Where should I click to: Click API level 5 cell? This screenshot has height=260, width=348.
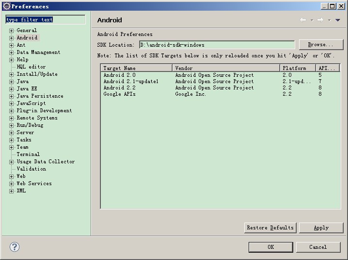320,75
